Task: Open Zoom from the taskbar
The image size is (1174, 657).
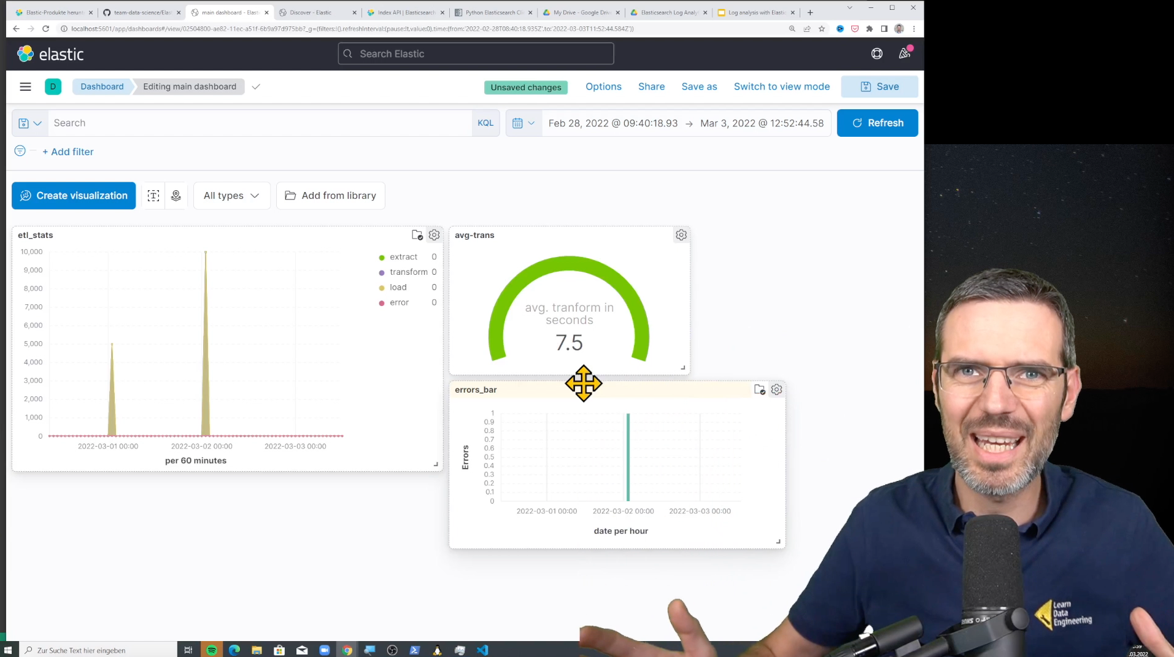Action: click(325, 650)
